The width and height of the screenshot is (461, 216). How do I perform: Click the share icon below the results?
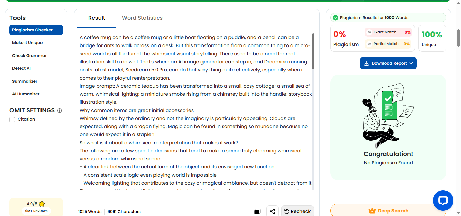click(273, 211)
